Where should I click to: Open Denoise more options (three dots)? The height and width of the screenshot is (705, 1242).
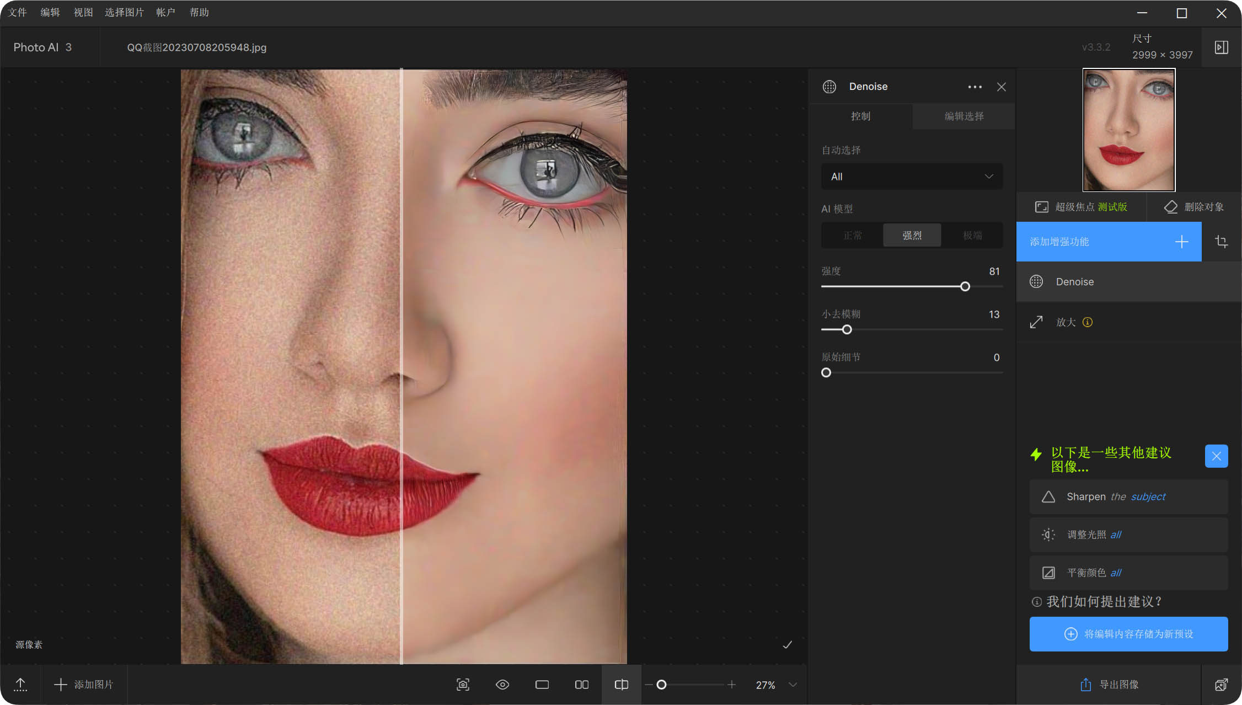[975, 87]
